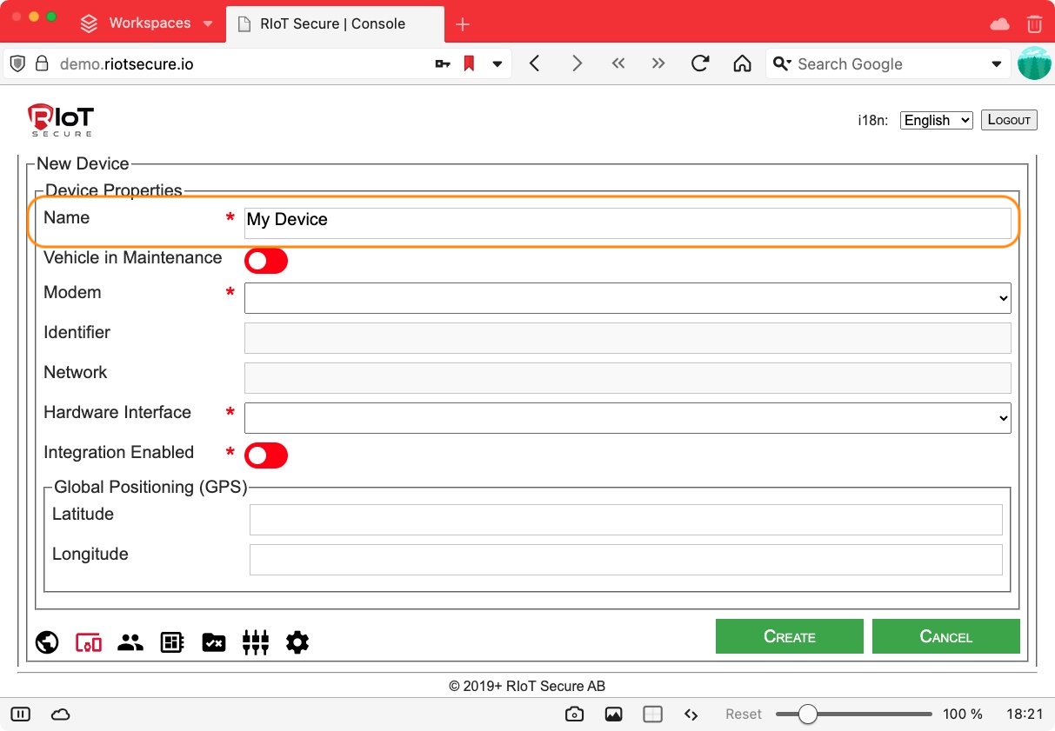Image resolution: width=1055 pixels, height=731 pixels.
Task: Change the i18n language dropdown
Action: pos(936,121)
